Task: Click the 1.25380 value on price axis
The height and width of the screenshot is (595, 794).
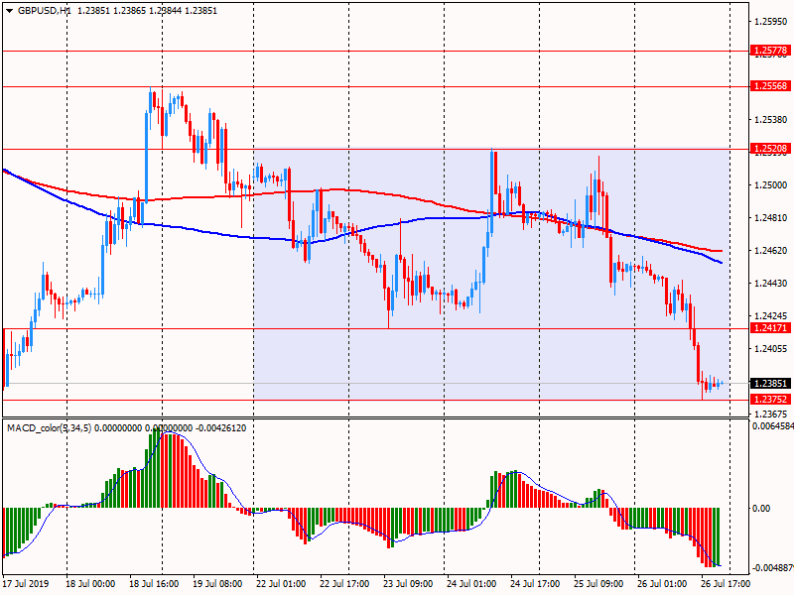Action: point(771,120)
